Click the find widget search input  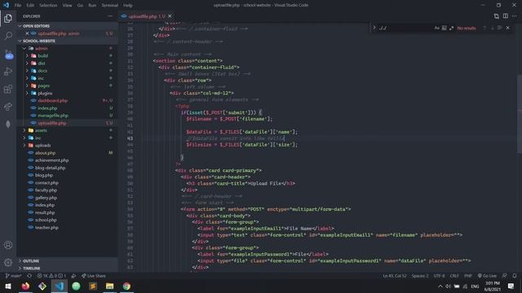tap(405, 28)
